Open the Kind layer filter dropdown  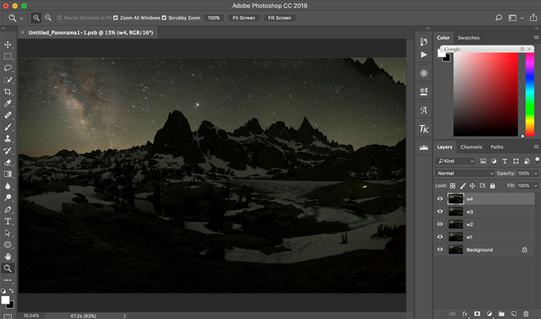pos(456,161)
